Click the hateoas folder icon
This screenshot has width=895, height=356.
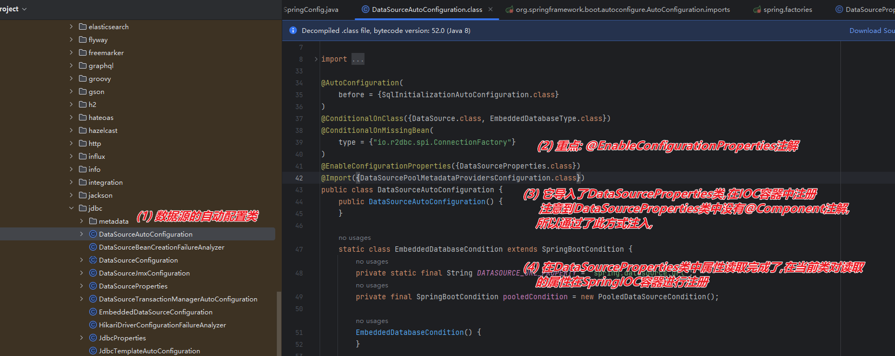click(x=83, y=117)
